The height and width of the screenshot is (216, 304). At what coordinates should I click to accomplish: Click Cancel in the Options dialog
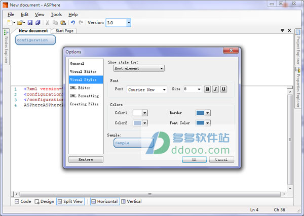(x=221, y=159)
